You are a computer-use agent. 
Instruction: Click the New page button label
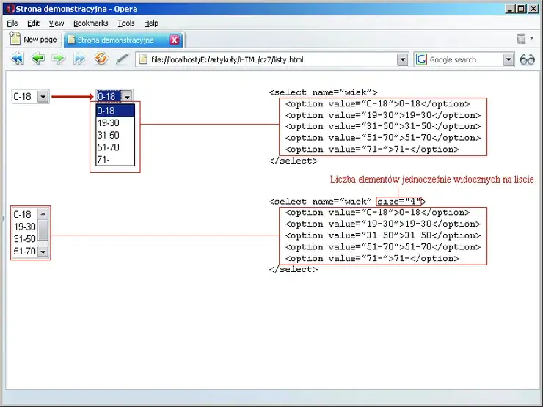point(40,40)
